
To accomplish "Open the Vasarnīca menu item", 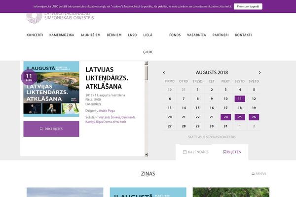I will click(x=196, y=35).
